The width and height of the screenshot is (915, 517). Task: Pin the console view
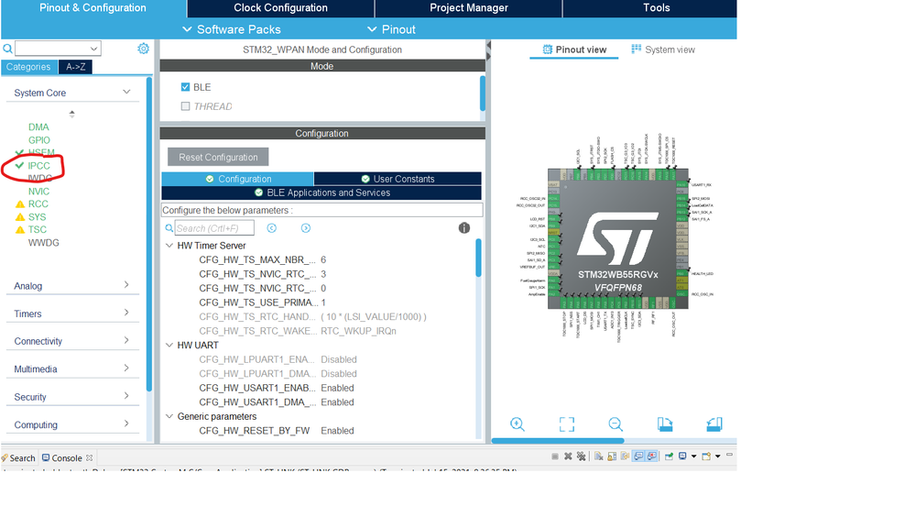click(x=669, y=456)
